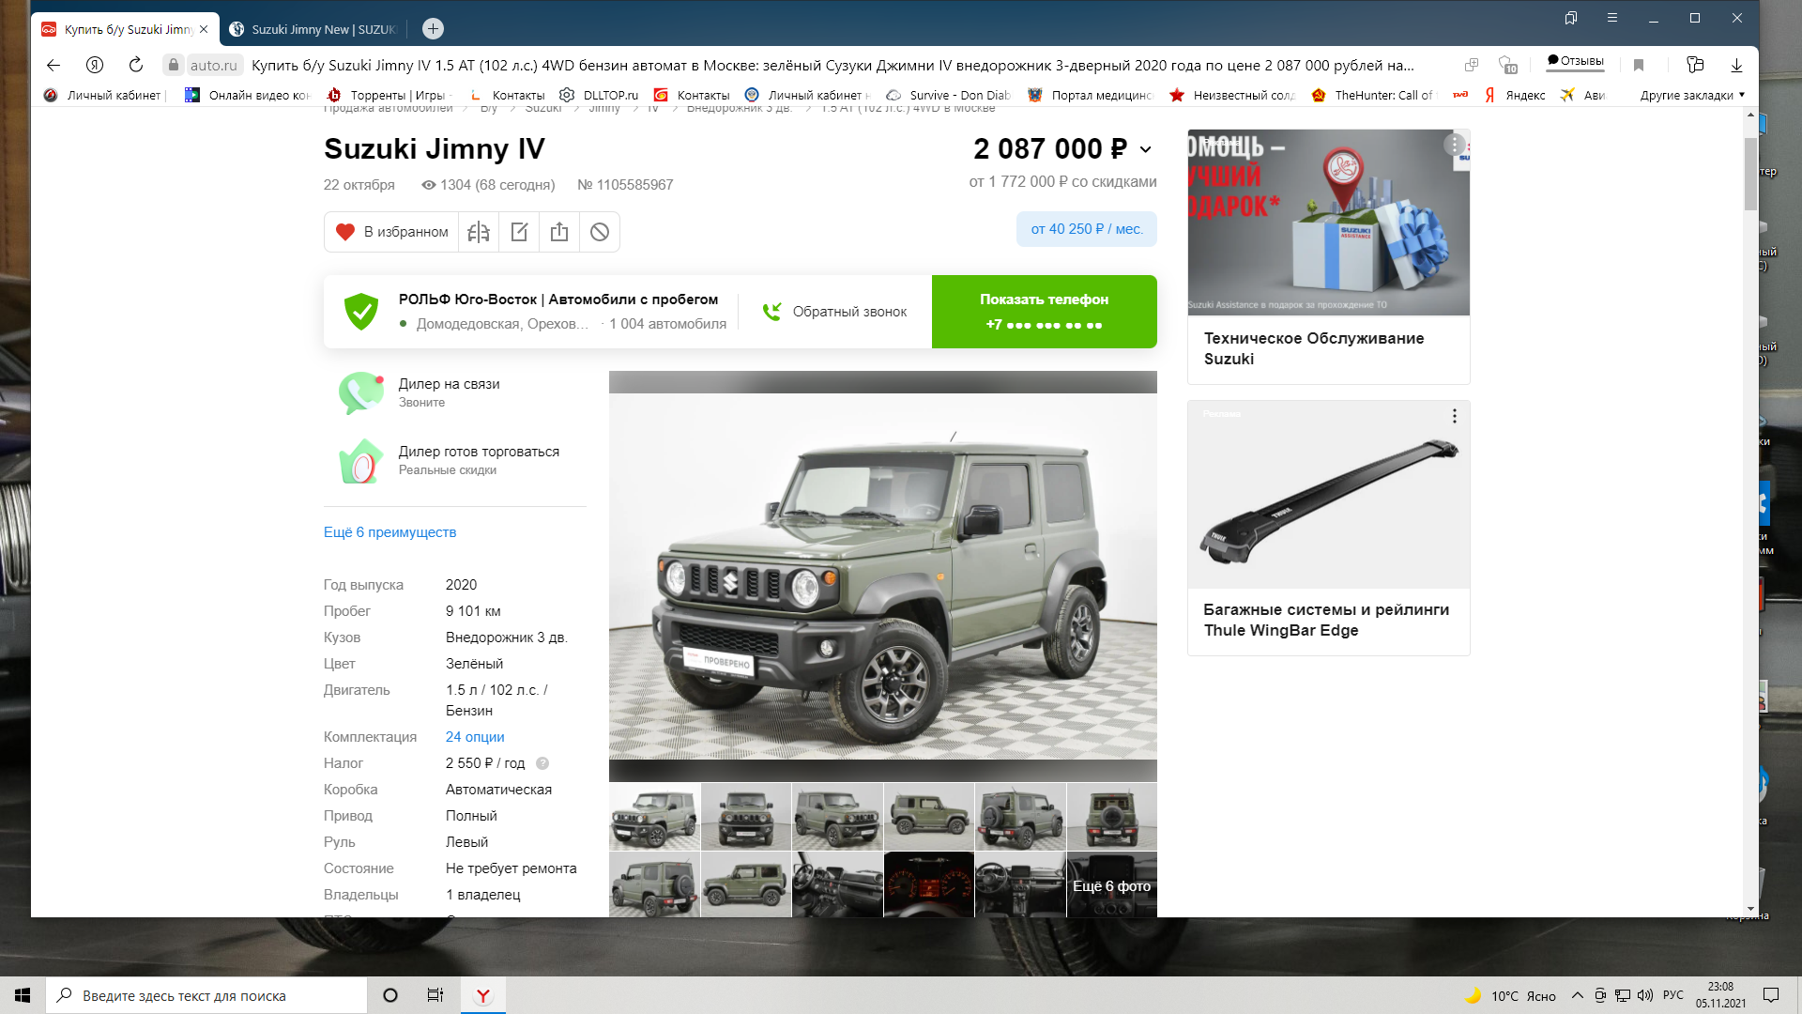Open the rear spare wheel view thumbnail

point(1111,817)
